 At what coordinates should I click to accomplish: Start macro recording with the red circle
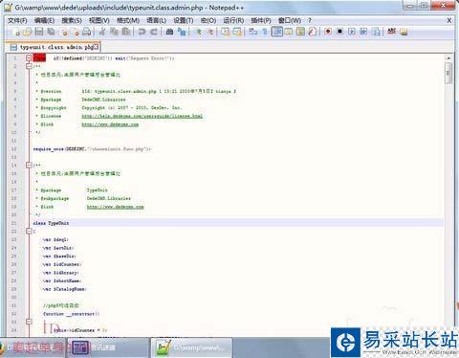(x=328, y=32)
